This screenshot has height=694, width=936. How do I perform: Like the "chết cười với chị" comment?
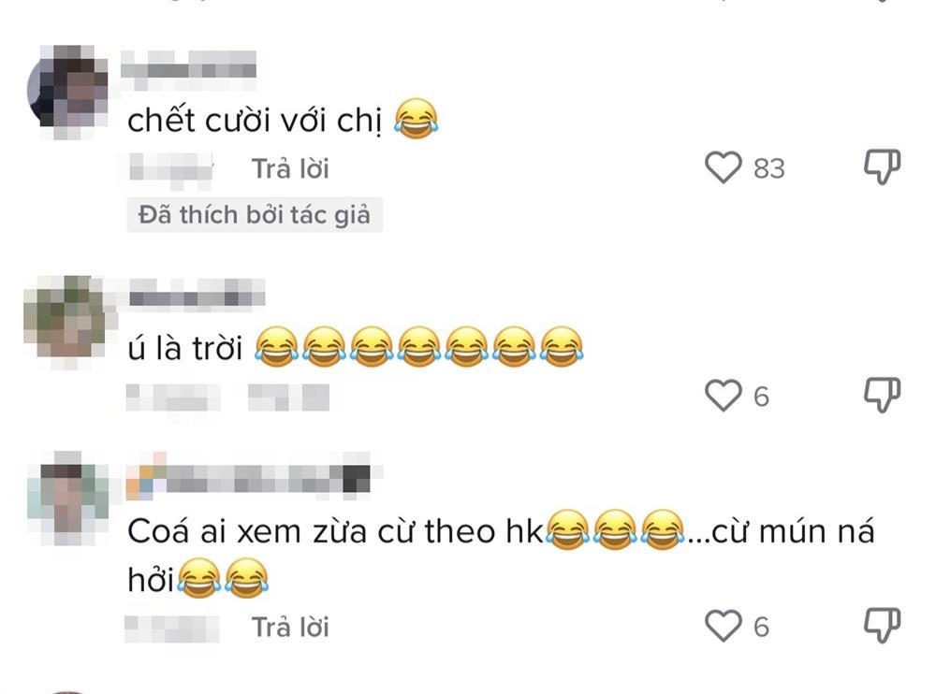[x=723, y=167]
